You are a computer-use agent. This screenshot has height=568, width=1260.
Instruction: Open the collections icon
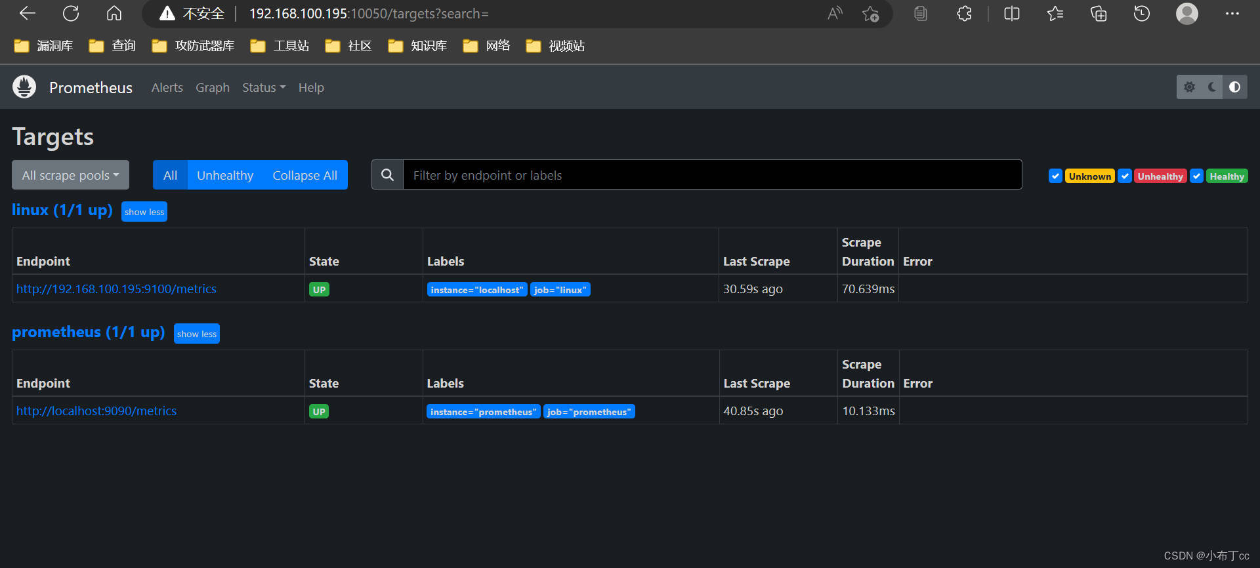pos(1099,13)
